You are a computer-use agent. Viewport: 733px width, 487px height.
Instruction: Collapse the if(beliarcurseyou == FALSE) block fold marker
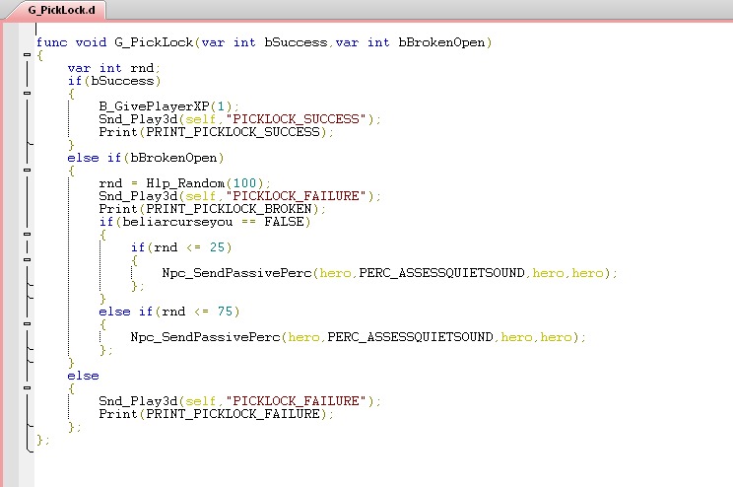tap(28, 234)
